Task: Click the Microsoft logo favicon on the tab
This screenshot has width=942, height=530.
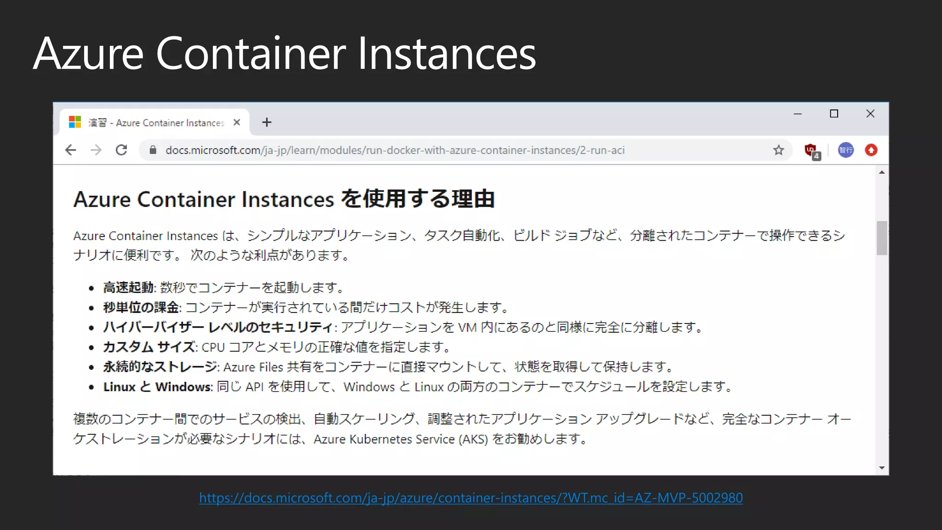Action: pos(75,122)
